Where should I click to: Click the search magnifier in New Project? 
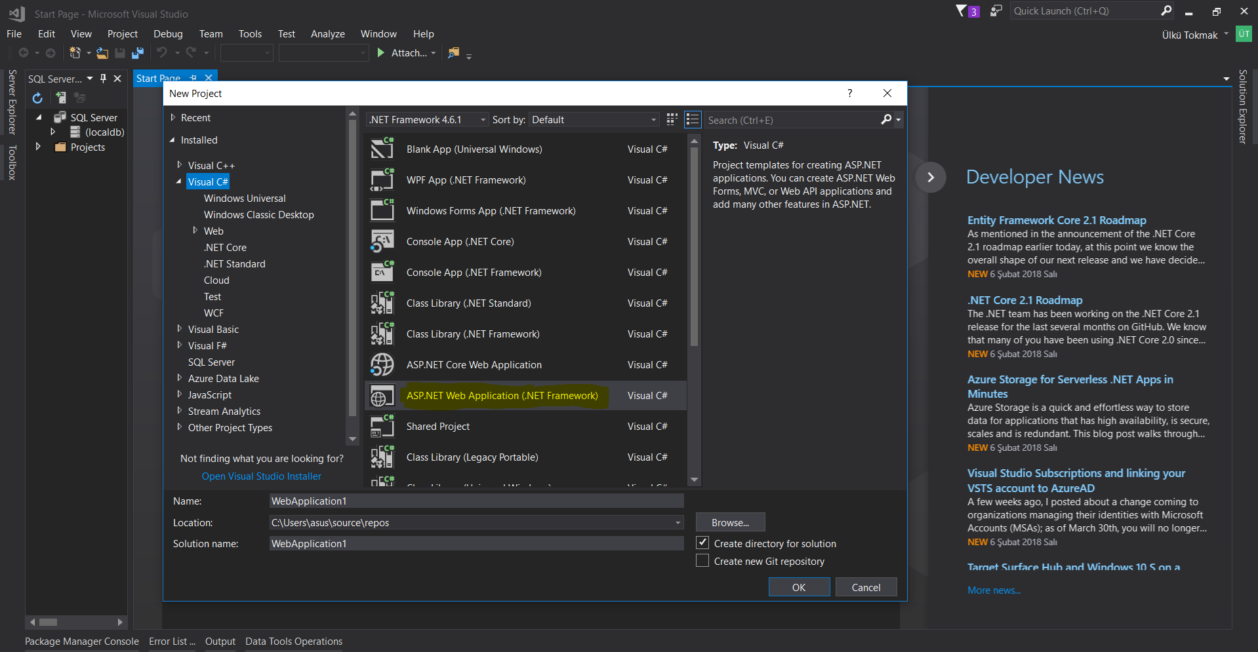886,119
